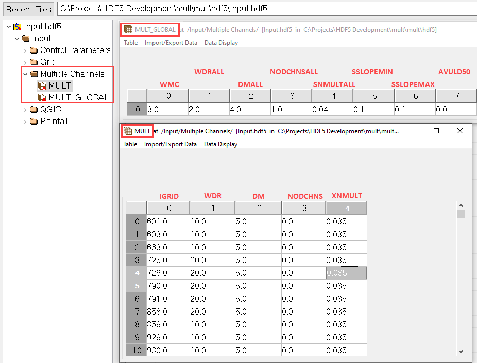Open Table menu in MULT window
Screen dimensions: 477x363
click(x=130, y=144)
